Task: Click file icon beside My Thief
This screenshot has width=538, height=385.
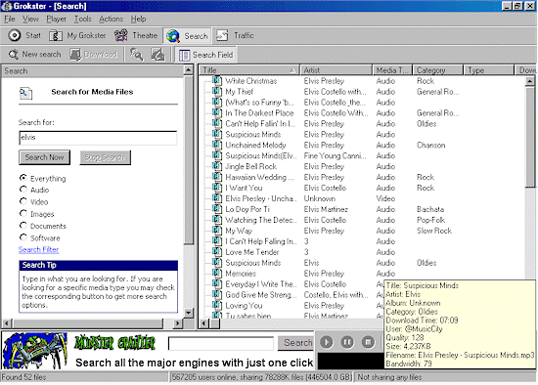Action: 217,91
